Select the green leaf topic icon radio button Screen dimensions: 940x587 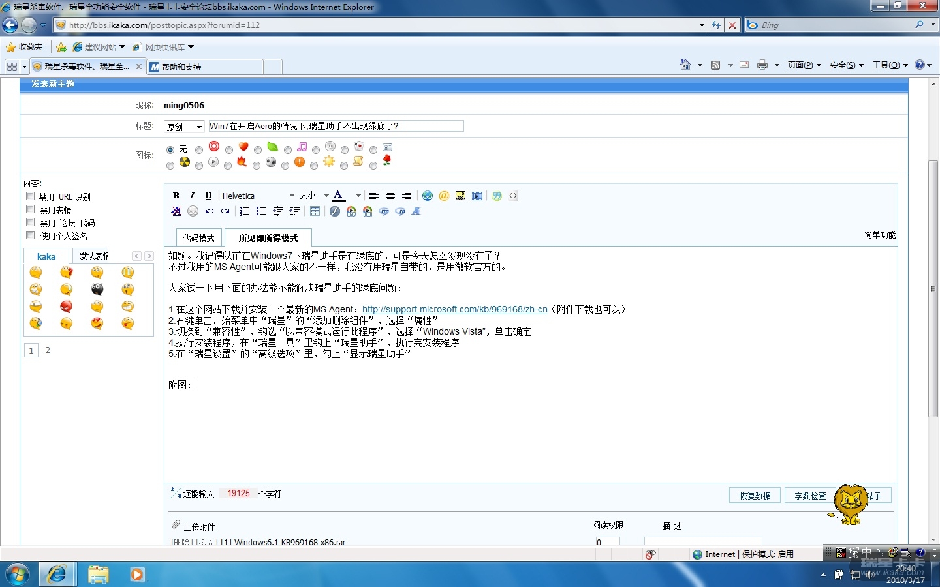point(258,150)
